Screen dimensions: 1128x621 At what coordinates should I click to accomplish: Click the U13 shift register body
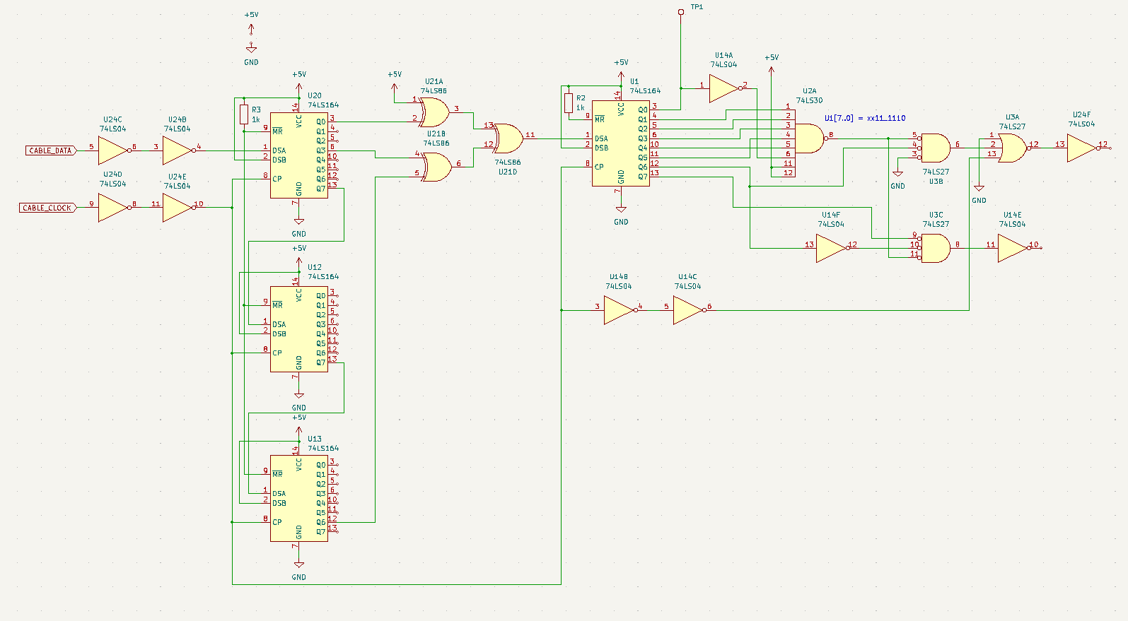click(x=298, y=498)
